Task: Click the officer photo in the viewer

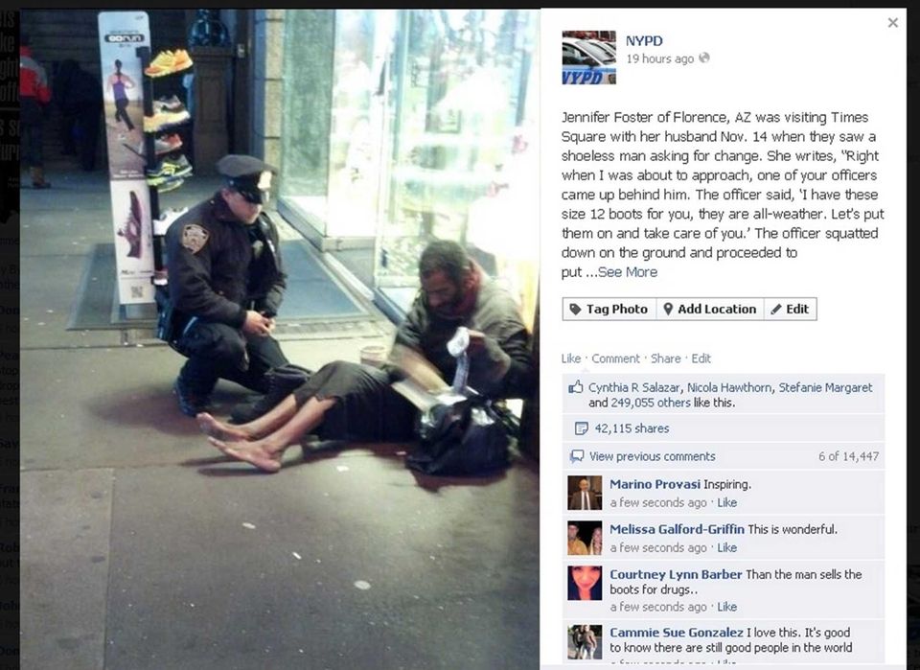Action: (x=280, y=338)
